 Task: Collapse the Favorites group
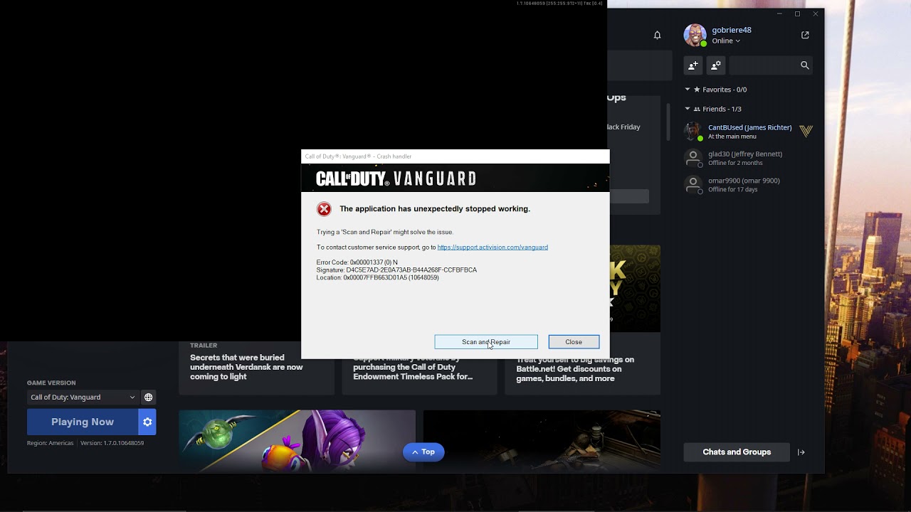(688, 90)
